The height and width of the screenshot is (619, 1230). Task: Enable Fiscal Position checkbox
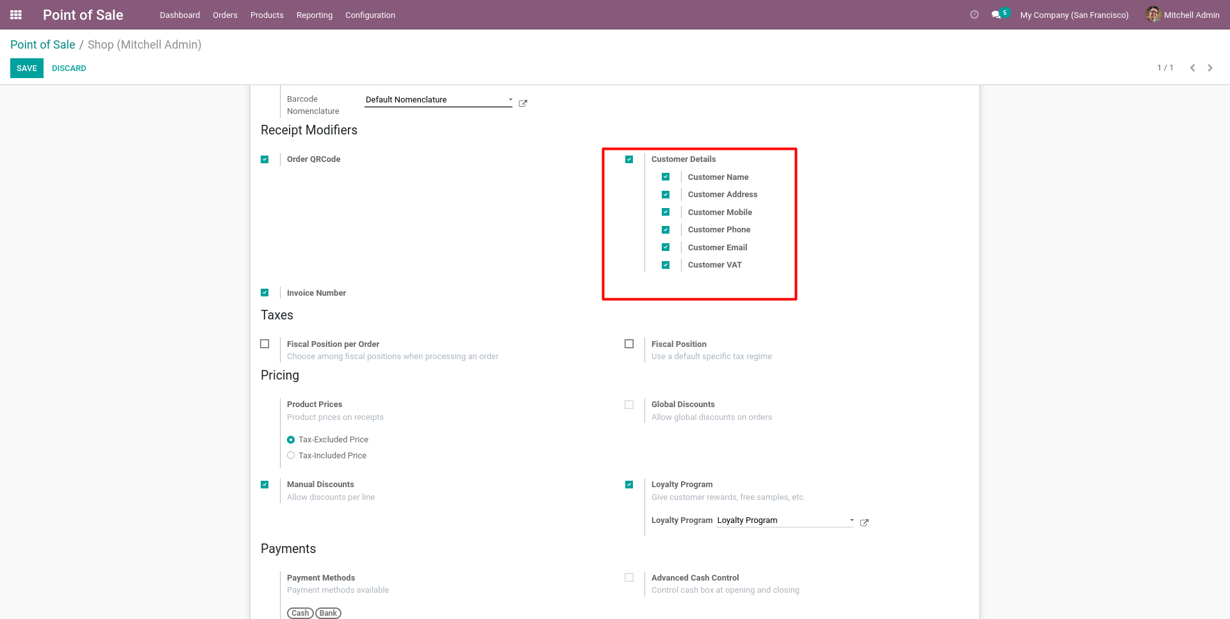pyautogui.click(x=629, y=344)
